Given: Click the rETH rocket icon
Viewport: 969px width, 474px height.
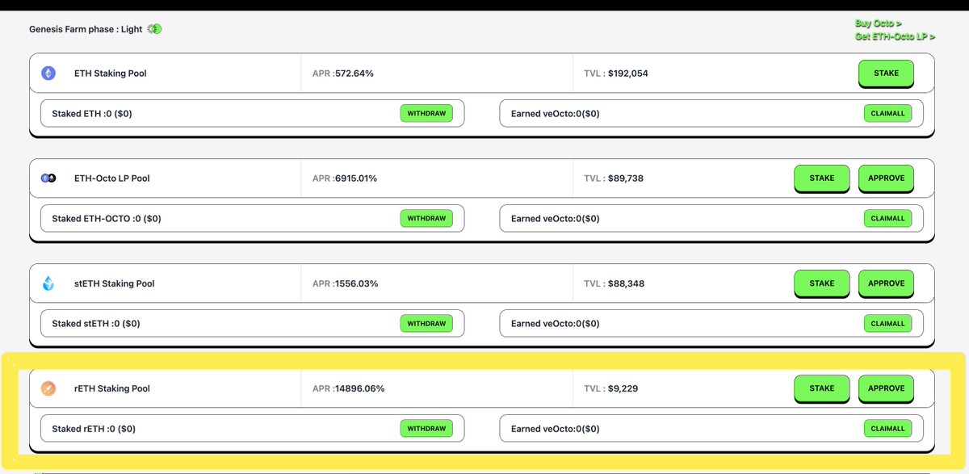Looking at the screenshot, I should coord(48,388).
